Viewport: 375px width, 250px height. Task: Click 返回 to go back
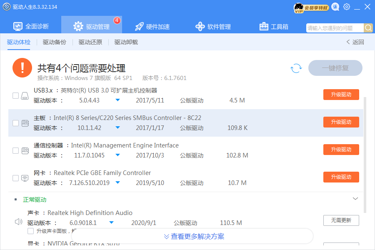[355, 42]
